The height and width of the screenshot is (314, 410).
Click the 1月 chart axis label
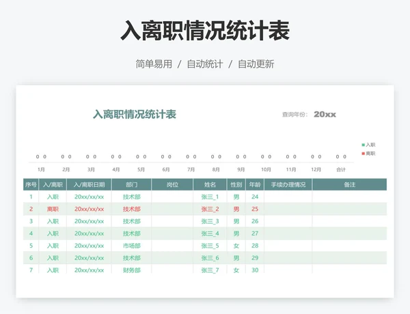tap(41, 169)
